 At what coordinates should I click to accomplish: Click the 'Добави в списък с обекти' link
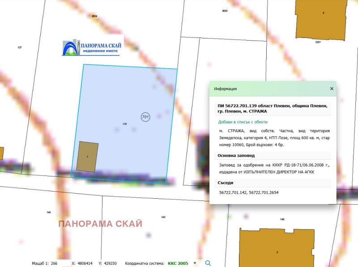coord(243,121)
